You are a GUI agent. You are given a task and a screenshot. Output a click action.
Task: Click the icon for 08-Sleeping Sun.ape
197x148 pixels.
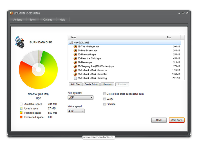[75, 66]
